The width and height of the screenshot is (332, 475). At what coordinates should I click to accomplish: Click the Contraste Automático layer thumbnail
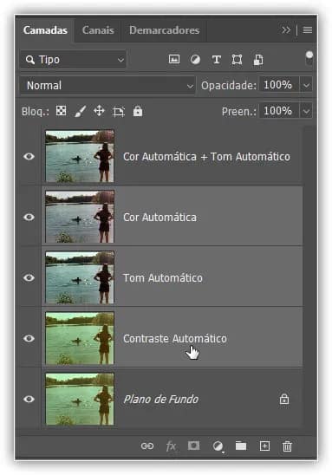(80, 338)
